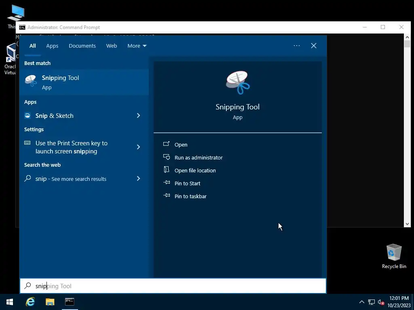This screenshot has height=310, width=414.
Task: Click the Run as administrator shield icon
Action: pos(166,157)
